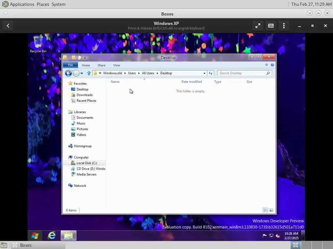This screenshot has width=333, height=249.
Task: Open Action Center flag tray icon
Action: 264,235
